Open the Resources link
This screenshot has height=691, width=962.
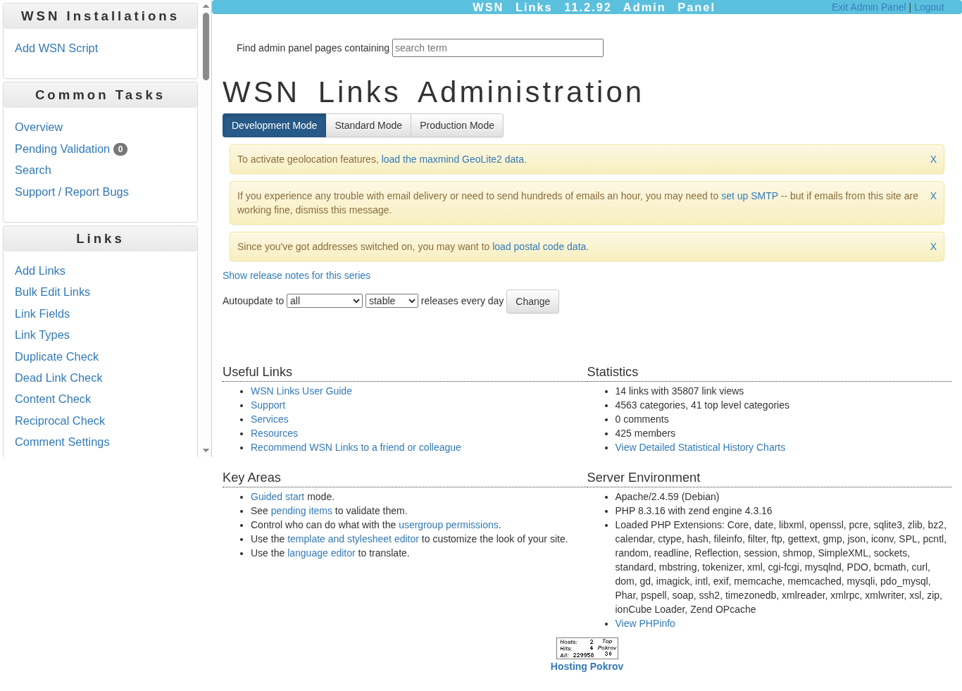(x=274, y=433)
